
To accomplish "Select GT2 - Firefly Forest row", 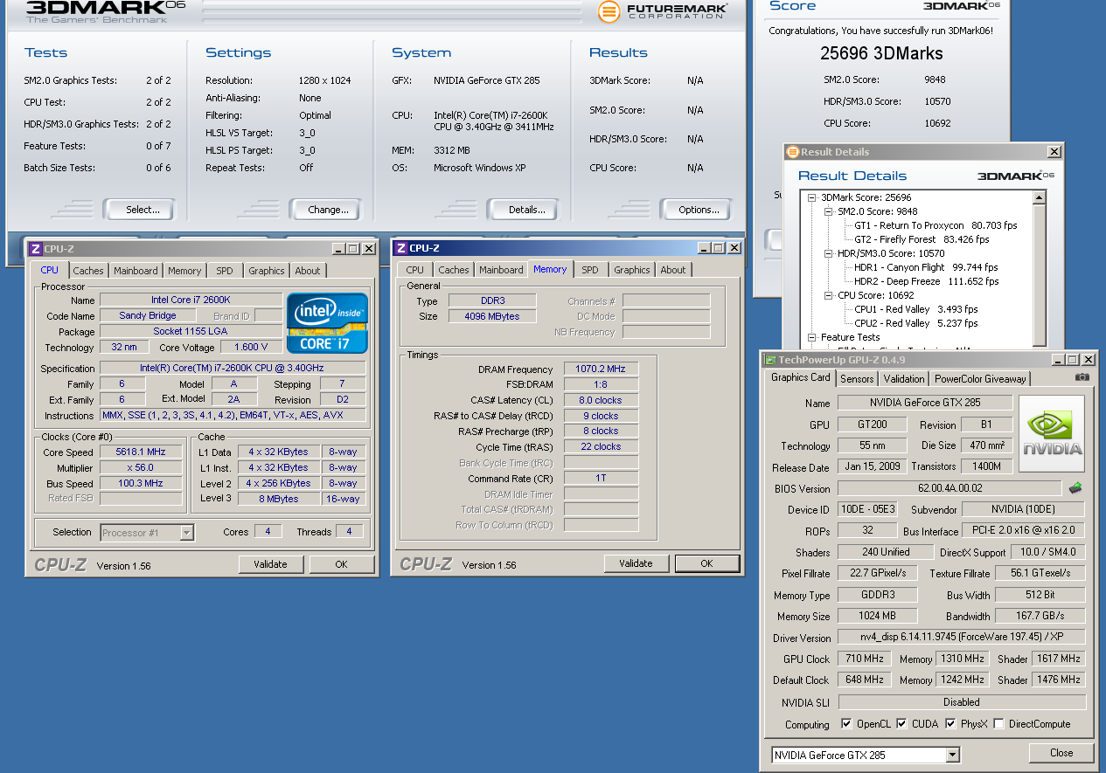I will pos(922,239).
